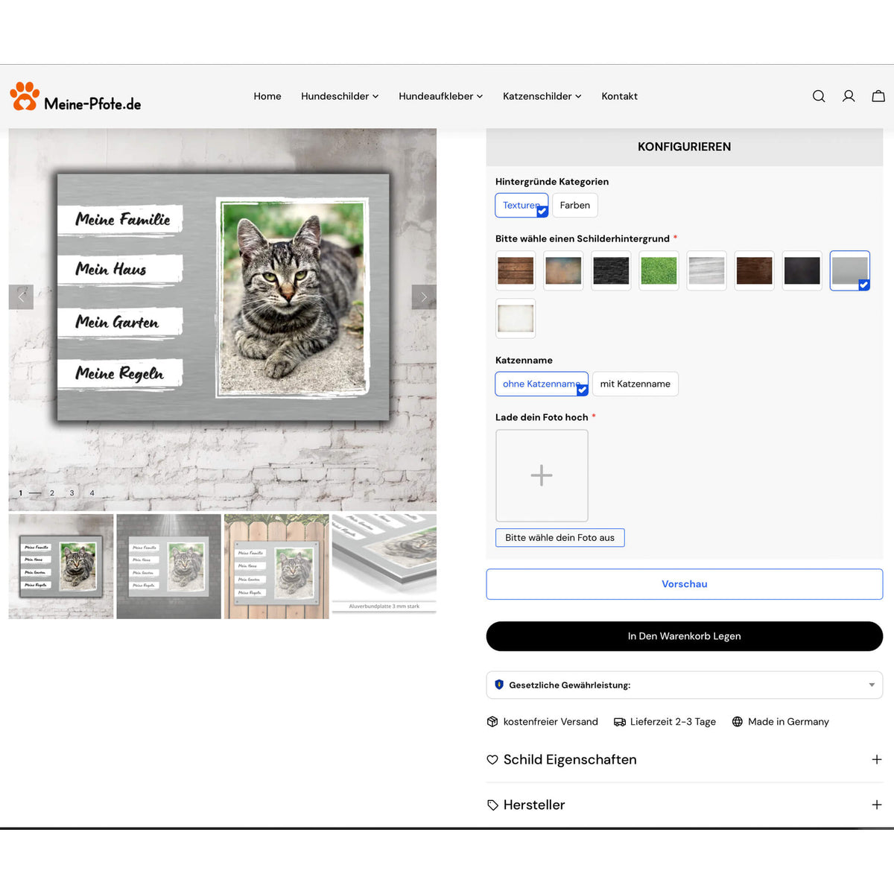Image resolution: width=894 pixels, height=894 pixels.
Task: Expand the Hersteller section
Action: [x=685, y=805]
